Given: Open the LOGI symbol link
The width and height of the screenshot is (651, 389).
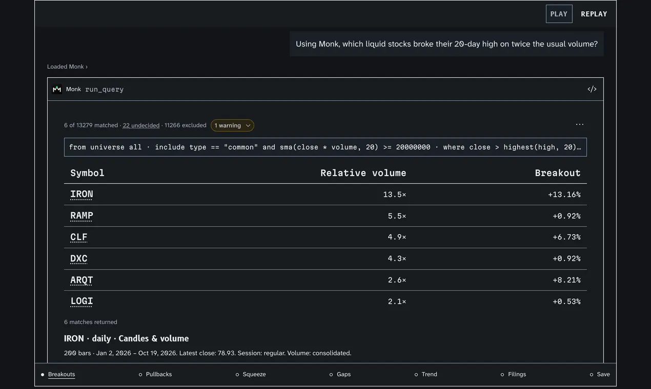Looking at the screenshot, I should (82, 301).
